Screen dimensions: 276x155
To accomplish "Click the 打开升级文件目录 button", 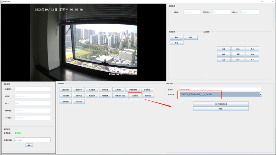I will (221, 104).
